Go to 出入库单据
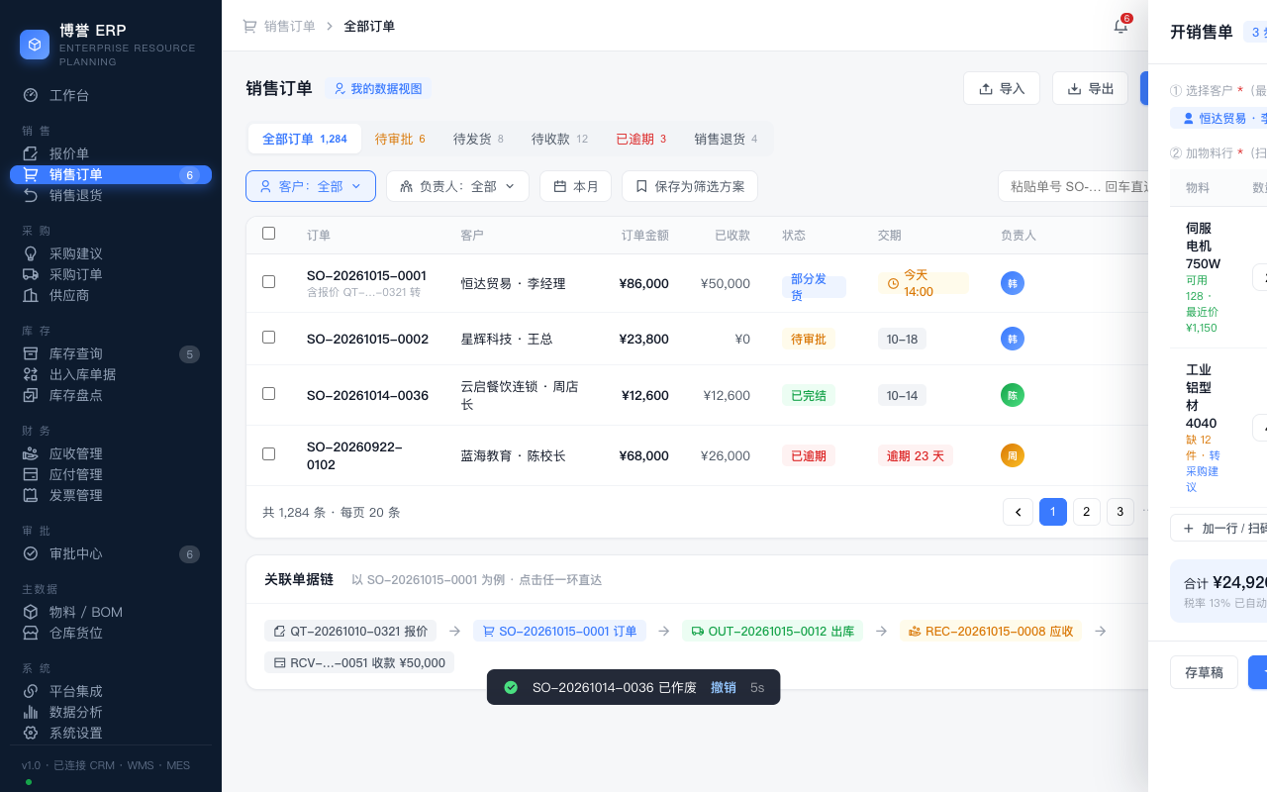The width and height of the screenshot is (1267, 792). point(111,374)
